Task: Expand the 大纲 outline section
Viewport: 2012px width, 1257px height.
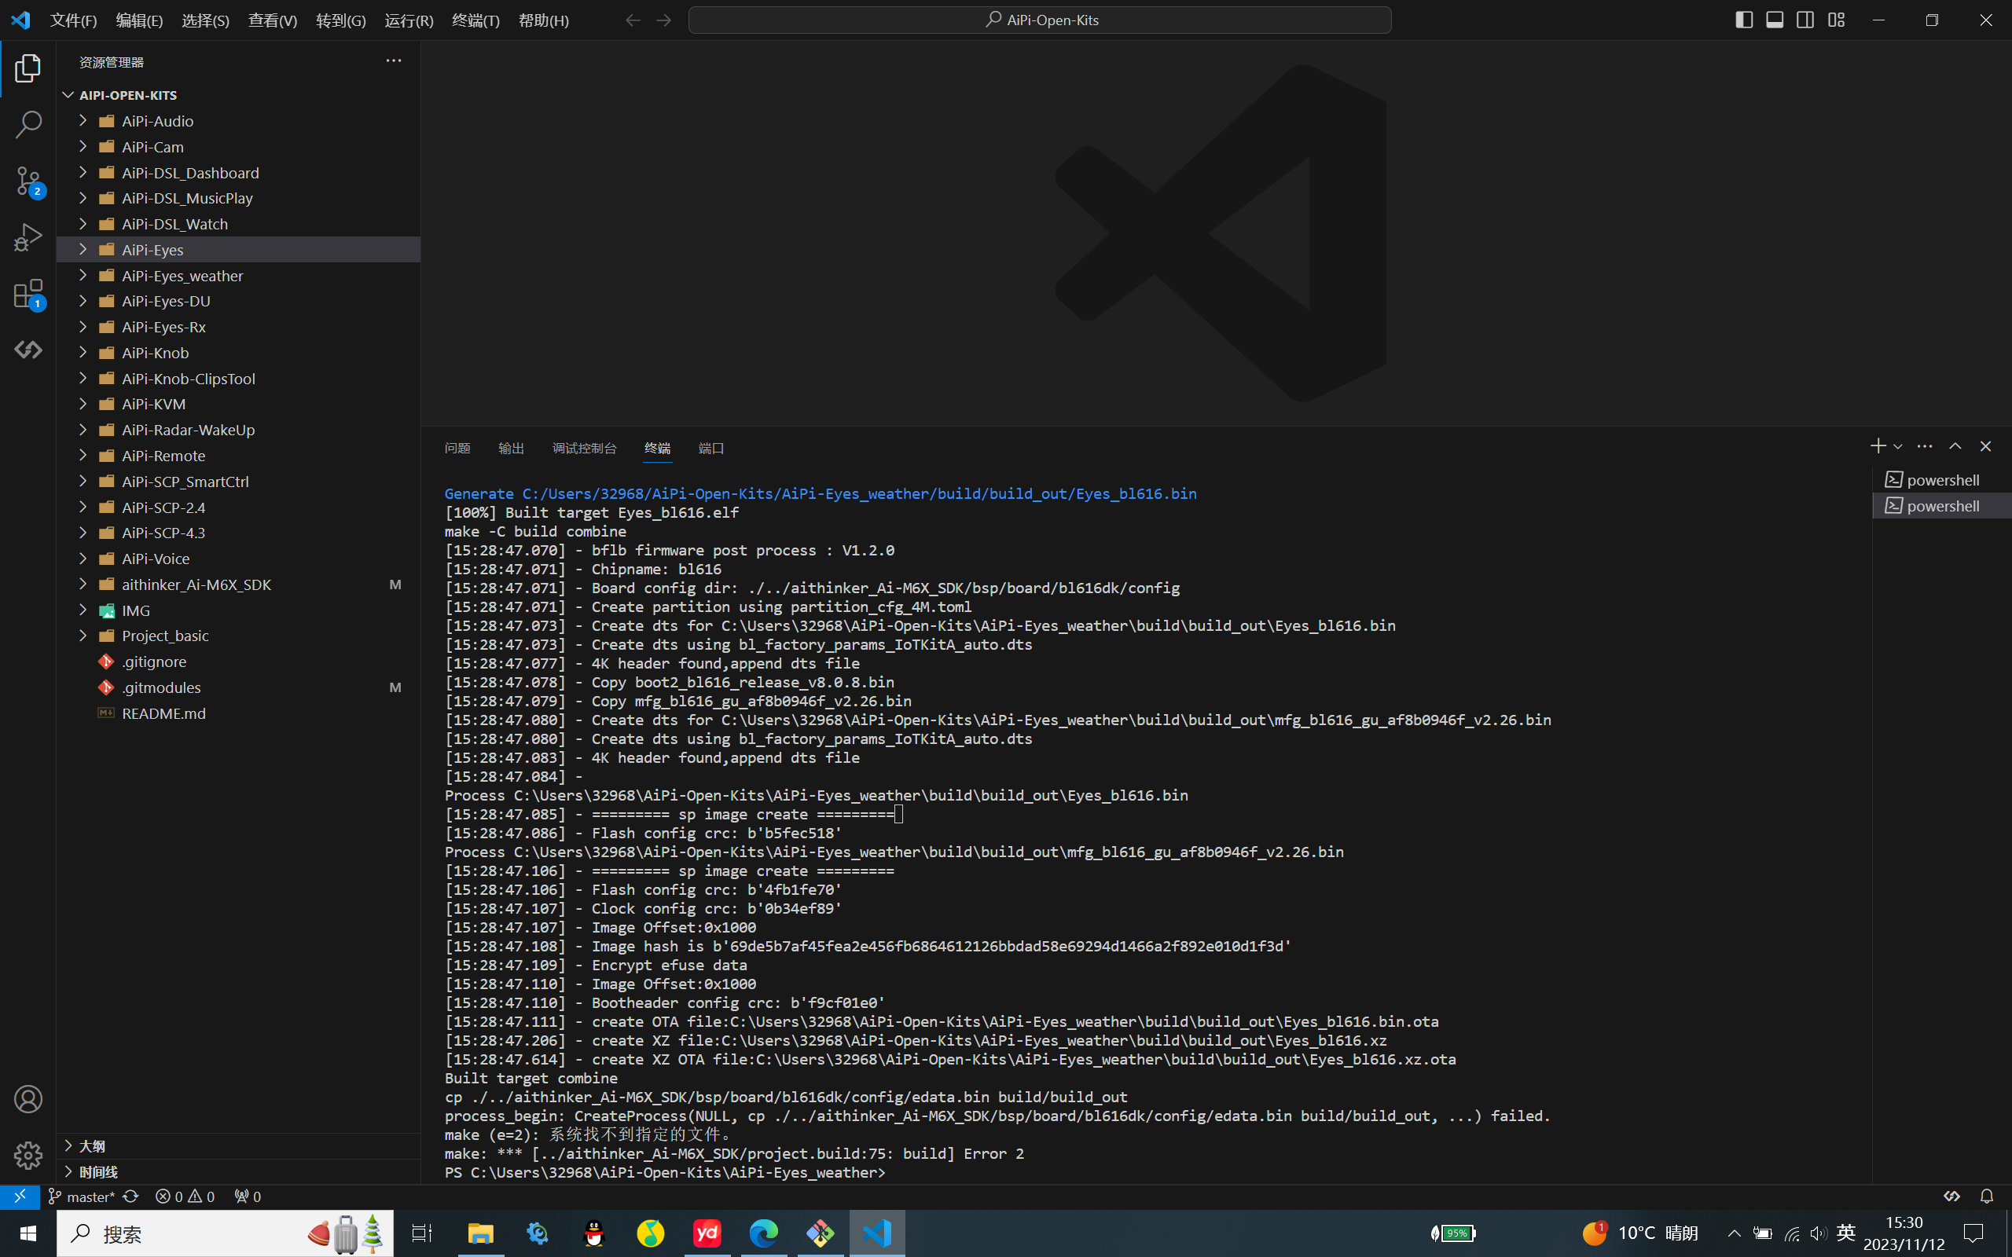Action: (x=239, y=1145)
